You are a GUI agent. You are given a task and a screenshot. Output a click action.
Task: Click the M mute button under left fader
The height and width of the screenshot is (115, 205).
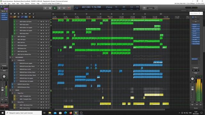2,100
